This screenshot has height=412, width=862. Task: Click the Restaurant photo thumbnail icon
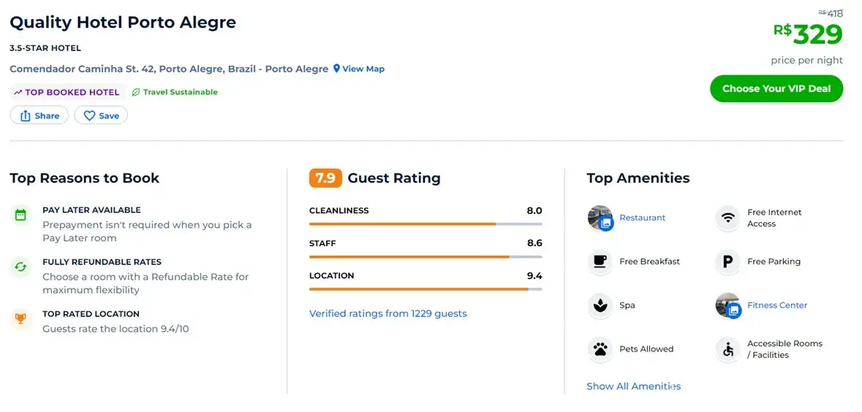600,218
